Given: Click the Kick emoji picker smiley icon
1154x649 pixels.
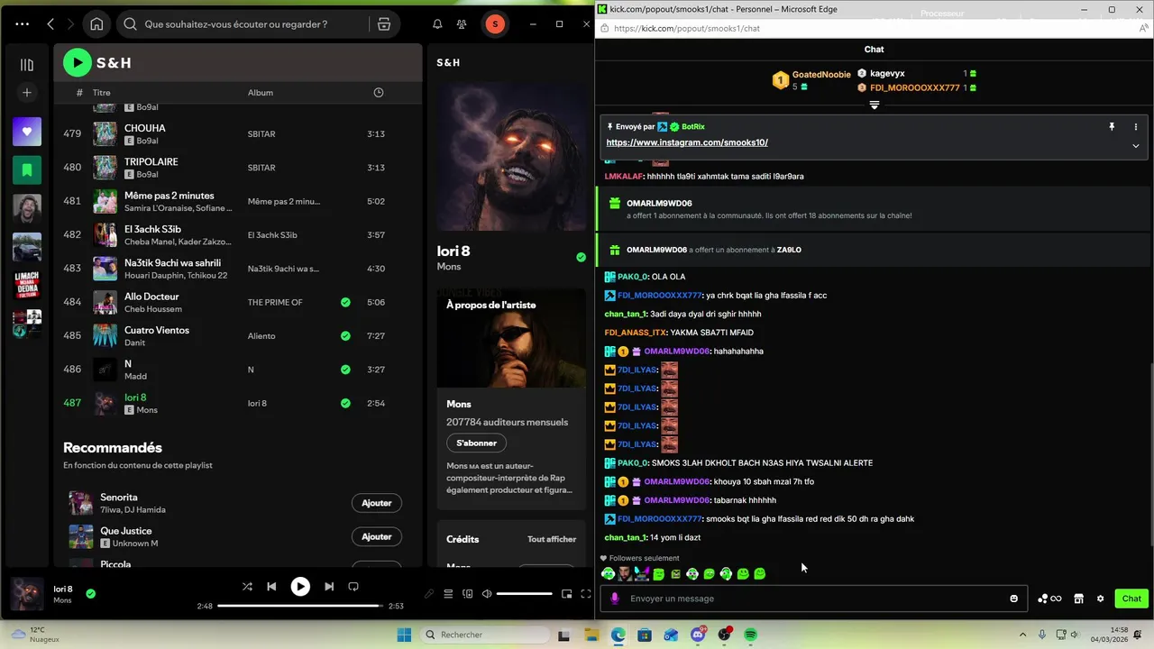Looking at the screenshot, I should pyautogui.click(x=1013, y=599).
